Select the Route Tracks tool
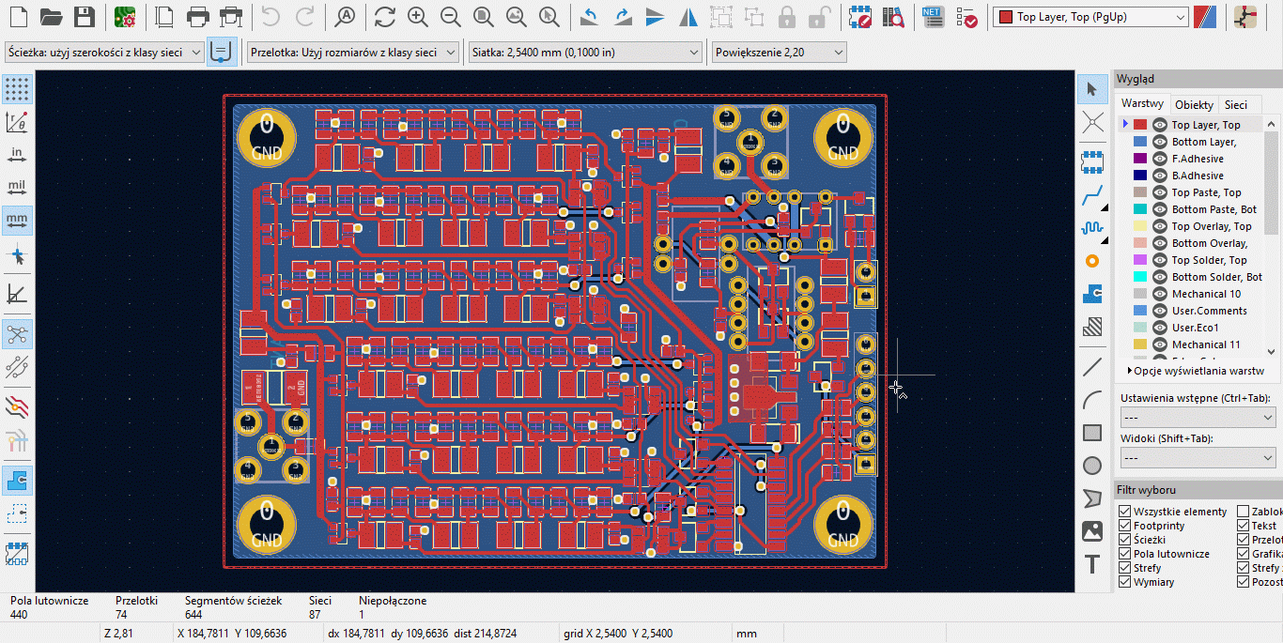Viewport: 1283px width, 643px height. [x=1091, y=195]
